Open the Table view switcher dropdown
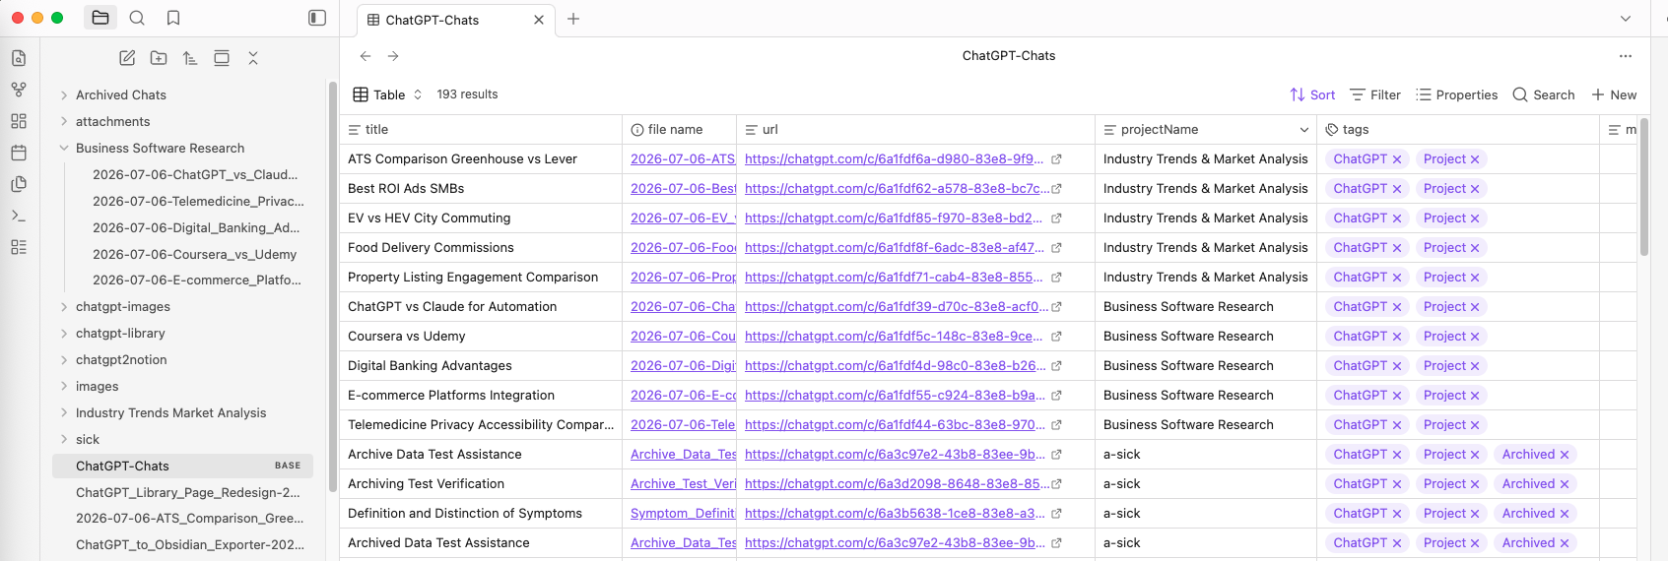Screen dimensions: 1668x561 [387, 94]
